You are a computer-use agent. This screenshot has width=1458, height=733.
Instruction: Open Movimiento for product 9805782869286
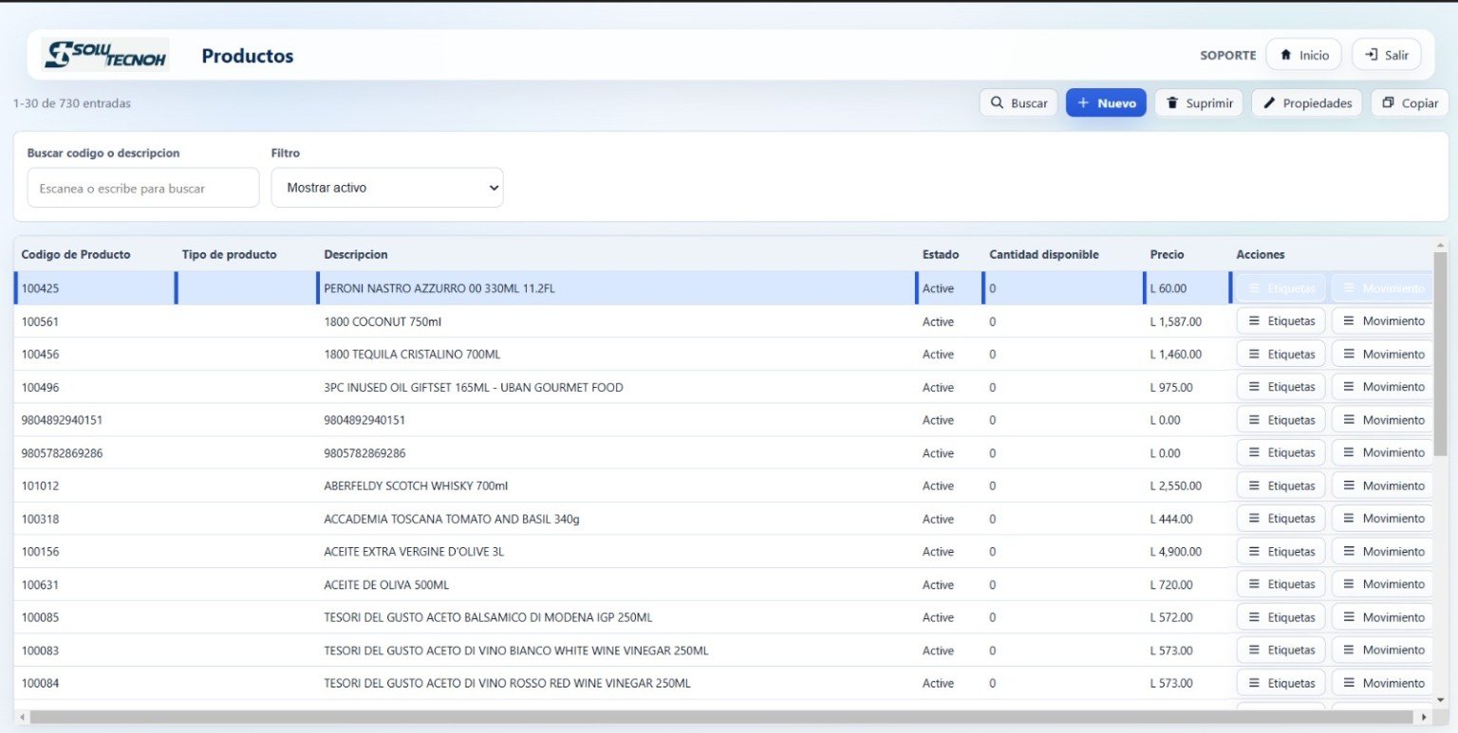(x=1383, y=452)
